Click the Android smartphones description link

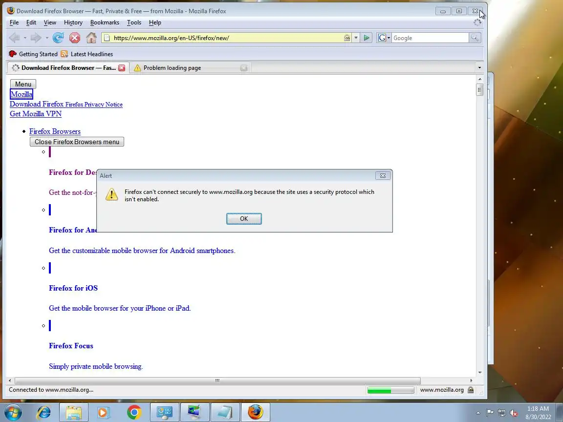pos(142,251)
